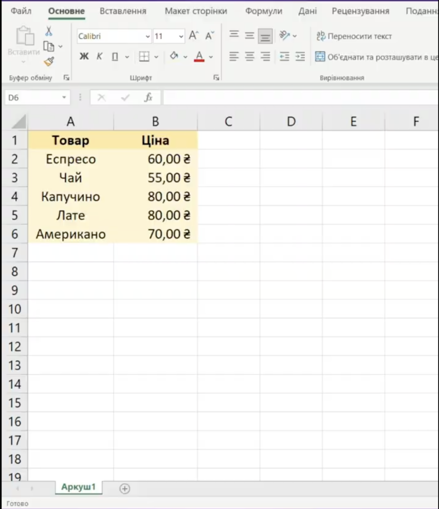Switch to the Вставлення tab
Image resolution: width=439 pixels, height=509 pixels.
pyautogui.click(x=123, y=11)
